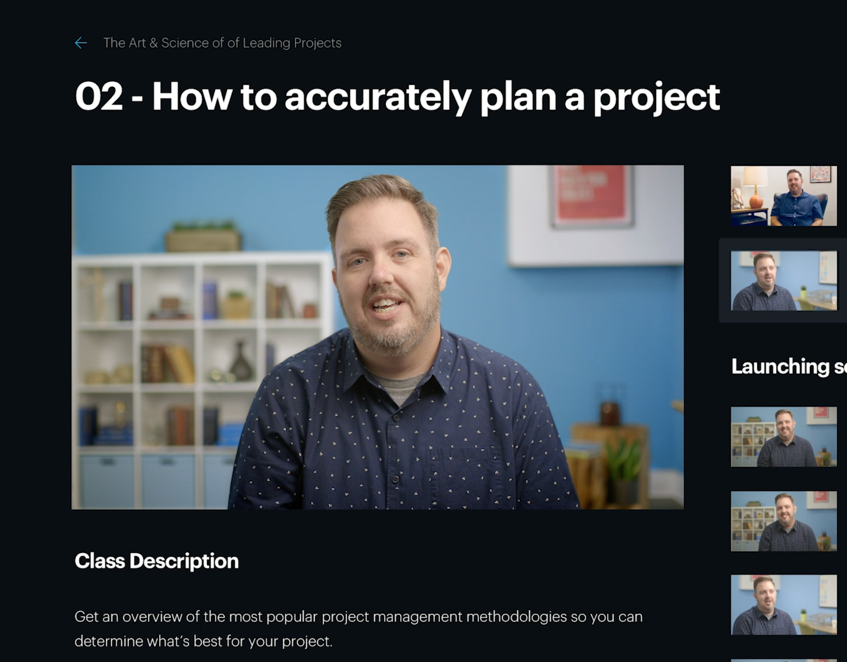This screenshot has height=662, width=847.
Task: Click the blue back arrow icon
Action: click(x=81, y=43)
